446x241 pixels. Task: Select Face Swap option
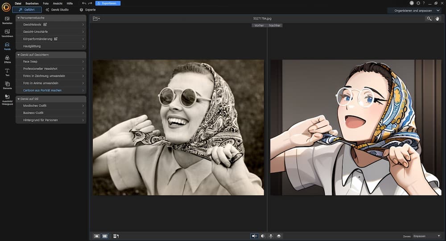30,61
